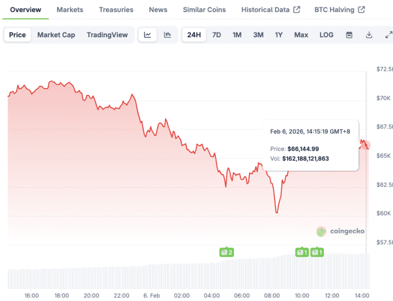Image resolution: width=393 pixels, height=301 pixels.
Task: Switch to candlestick chart icon
Action: click(x=167, y=35)
